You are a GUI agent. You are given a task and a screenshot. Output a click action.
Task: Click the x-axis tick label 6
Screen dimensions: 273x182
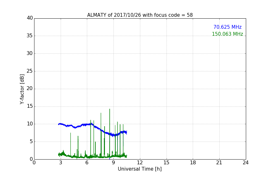(x=87, y=163)
